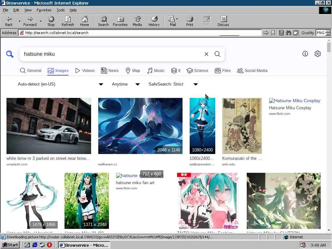Viewport: 332px width, 249px height.
Task: Reload the page using Refresh
Action: pos(68,21)
